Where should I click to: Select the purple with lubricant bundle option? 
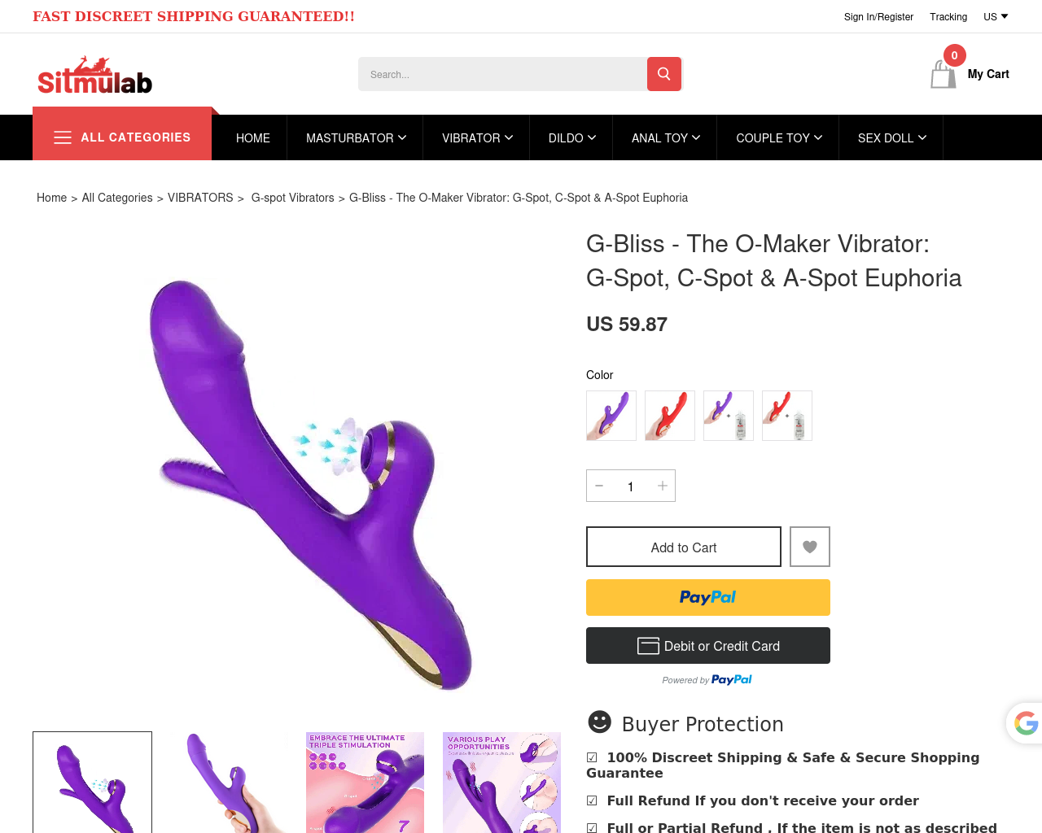(x=729, y=416)
